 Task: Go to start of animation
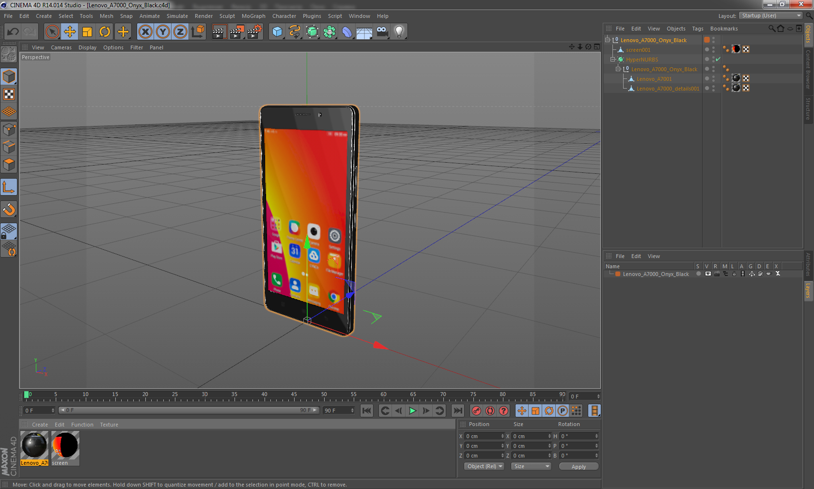tap(367, 411)
